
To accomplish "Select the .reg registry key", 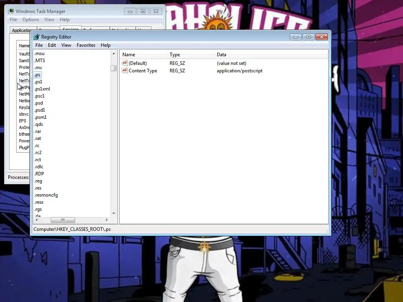I will click(x=38, y=181).
